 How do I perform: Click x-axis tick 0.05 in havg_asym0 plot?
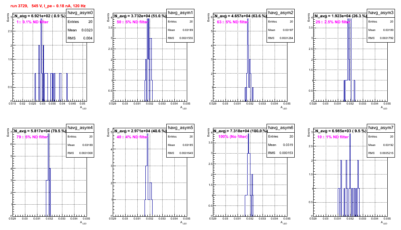point(83,103)
